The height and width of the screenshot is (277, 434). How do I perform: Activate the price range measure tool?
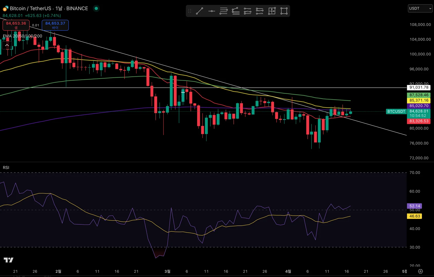click(272, 11)
